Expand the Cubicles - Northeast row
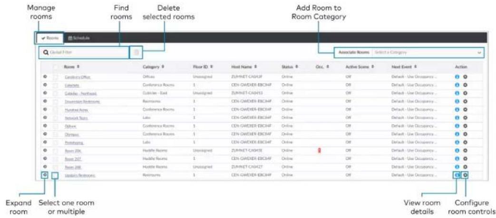The image size is (496, 218). coord(45,93)
